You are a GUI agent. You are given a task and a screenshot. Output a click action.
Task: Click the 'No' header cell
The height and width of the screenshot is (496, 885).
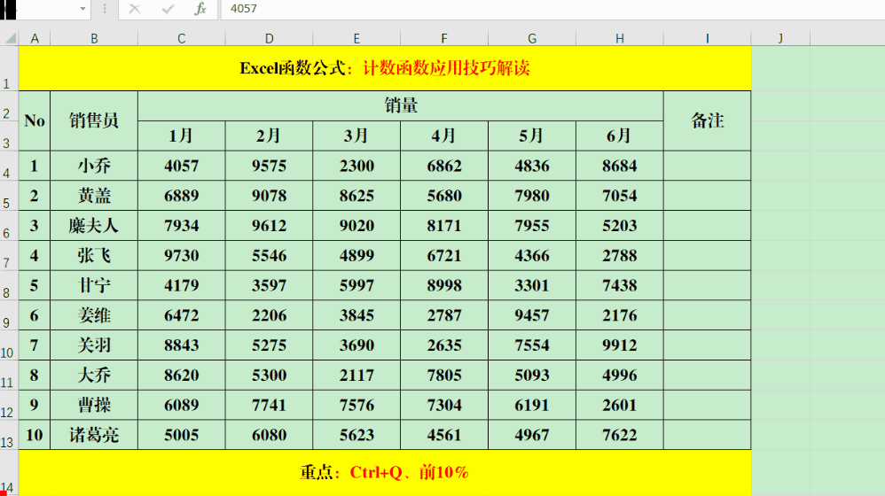(x=35, y=120)
